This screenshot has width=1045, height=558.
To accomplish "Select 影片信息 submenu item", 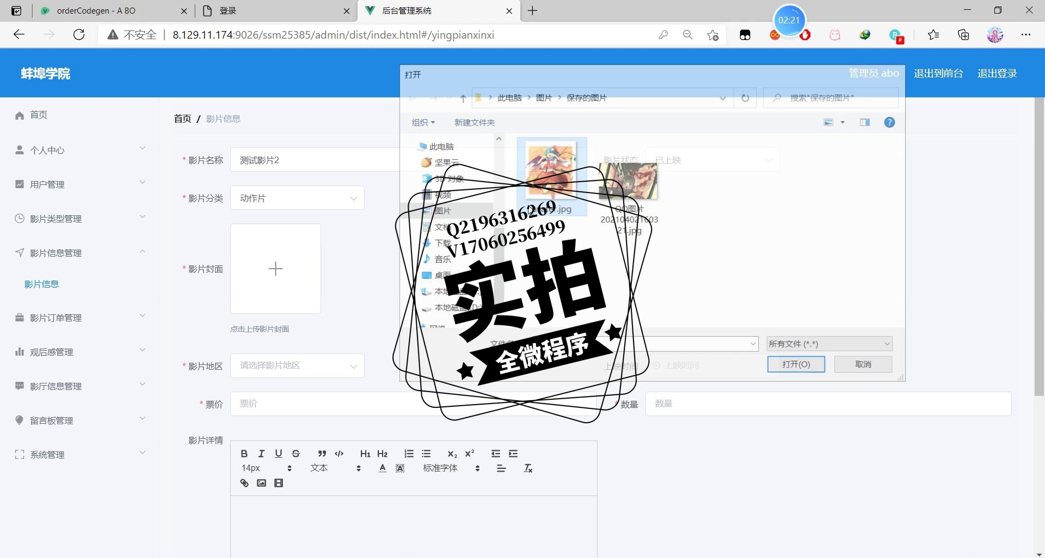I will pos(41,284).
